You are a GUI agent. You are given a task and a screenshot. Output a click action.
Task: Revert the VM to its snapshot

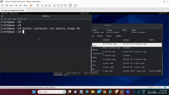click(x=46, y=5)
